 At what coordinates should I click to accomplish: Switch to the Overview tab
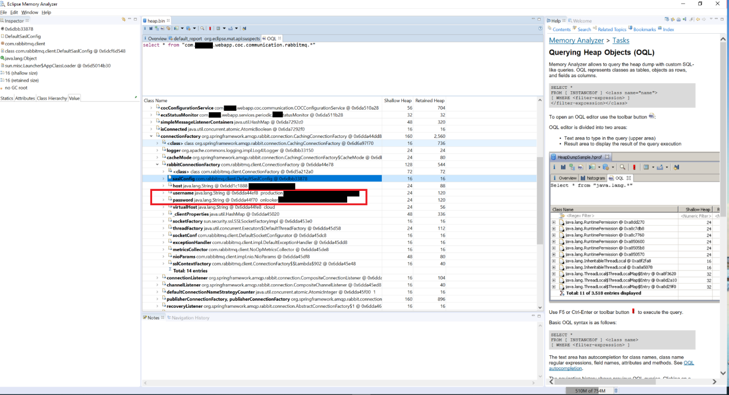coord(155,38)
